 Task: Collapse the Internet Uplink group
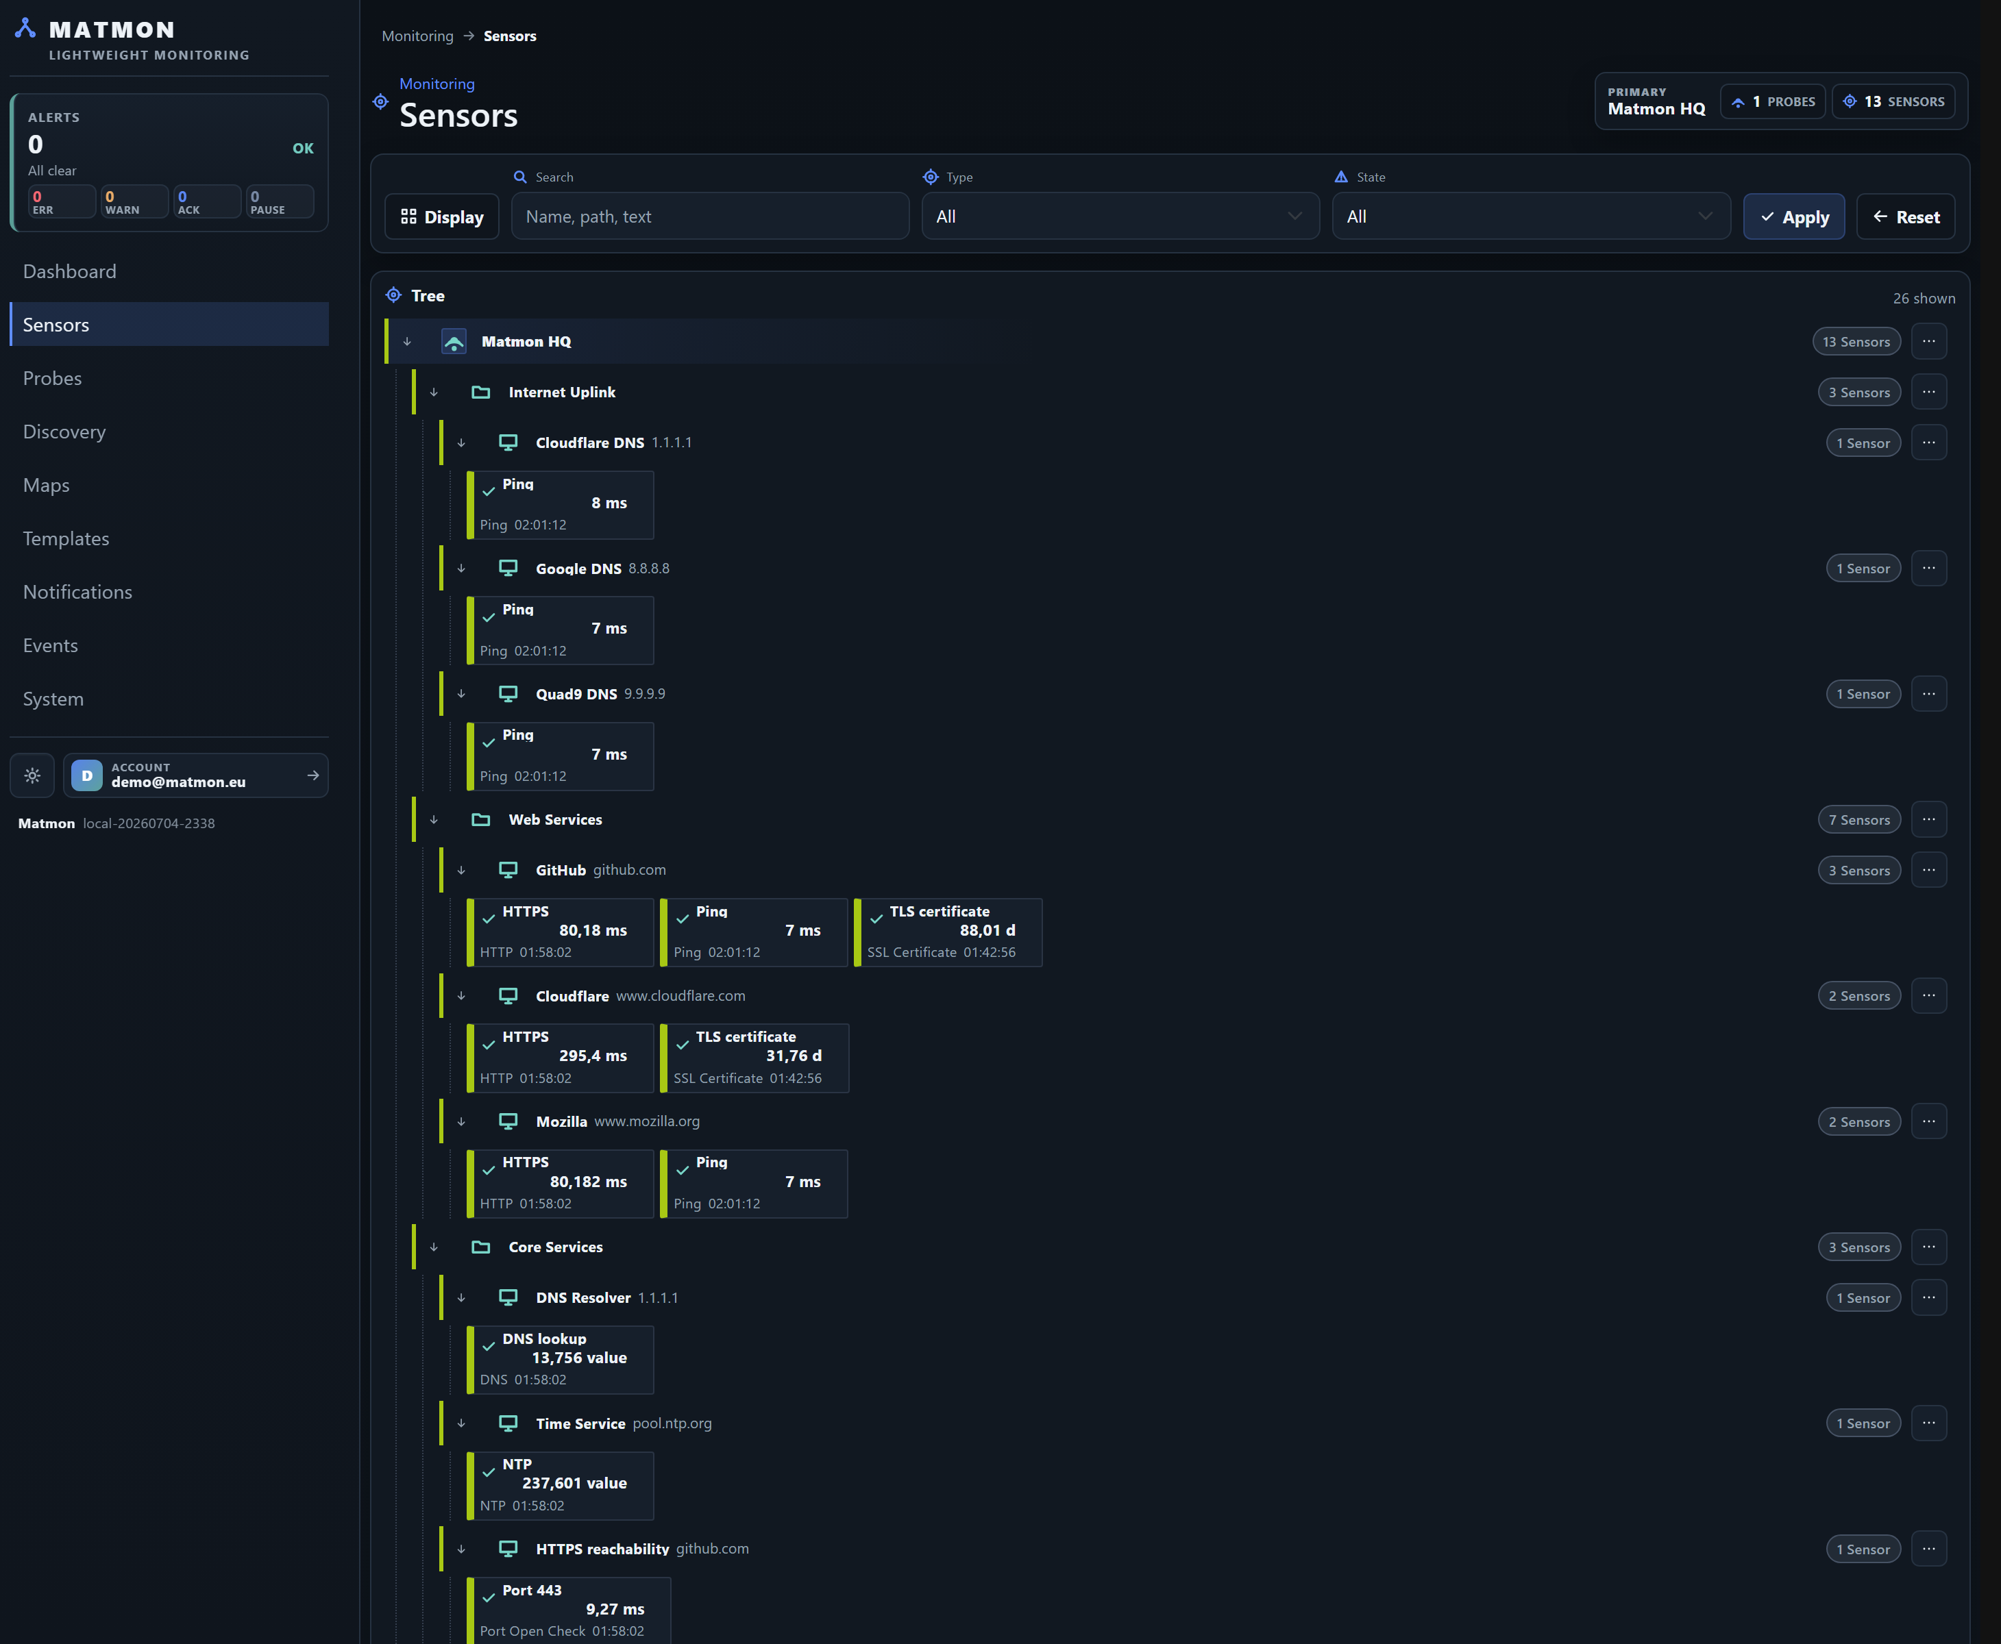pyautogui.click(x=434, y=392)
